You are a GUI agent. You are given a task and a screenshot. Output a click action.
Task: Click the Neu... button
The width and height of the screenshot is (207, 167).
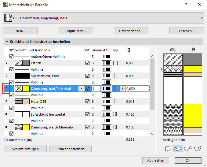[x=20, y=31]
